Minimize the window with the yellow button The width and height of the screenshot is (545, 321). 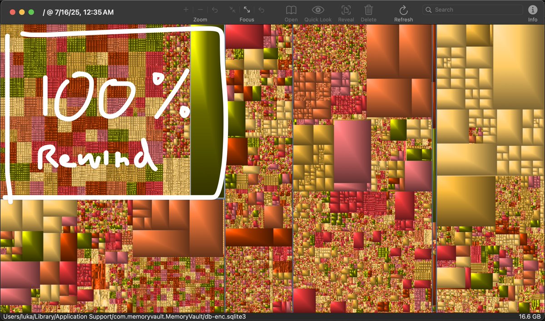[22, 12]
